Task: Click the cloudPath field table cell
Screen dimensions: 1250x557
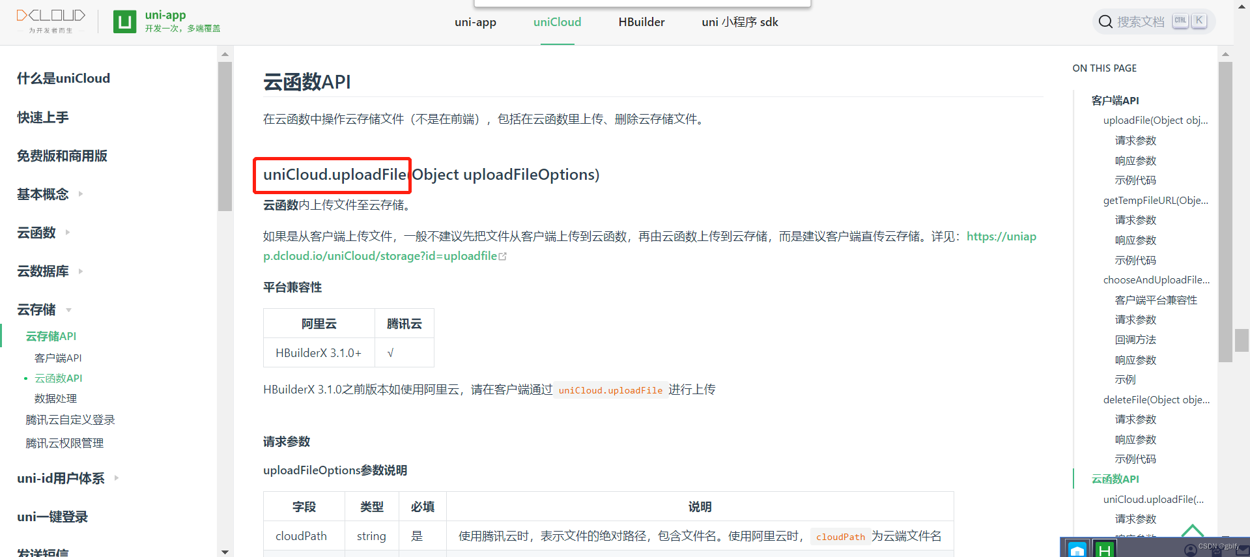Action: tap(304, 536)
